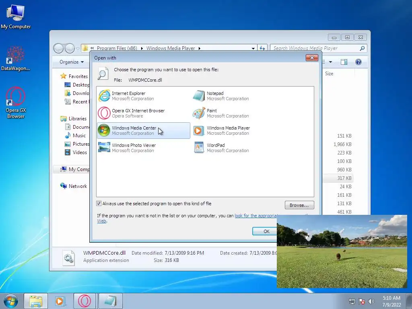Open Windows Explorer from the taskbar
Viewport: 412px width, 309px height.
click(x=36, y=301)
